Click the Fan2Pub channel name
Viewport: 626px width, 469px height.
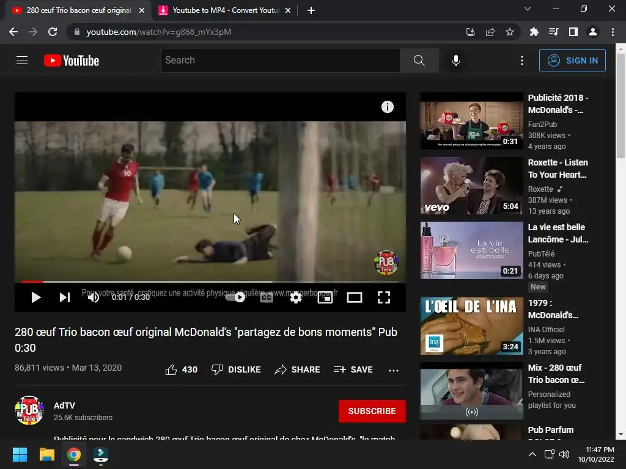542,125
